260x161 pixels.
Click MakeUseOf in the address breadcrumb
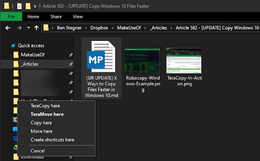tap(129, 28)
